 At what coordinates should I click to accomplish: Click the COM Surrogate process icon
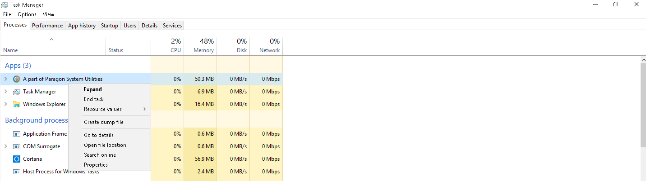17,146
